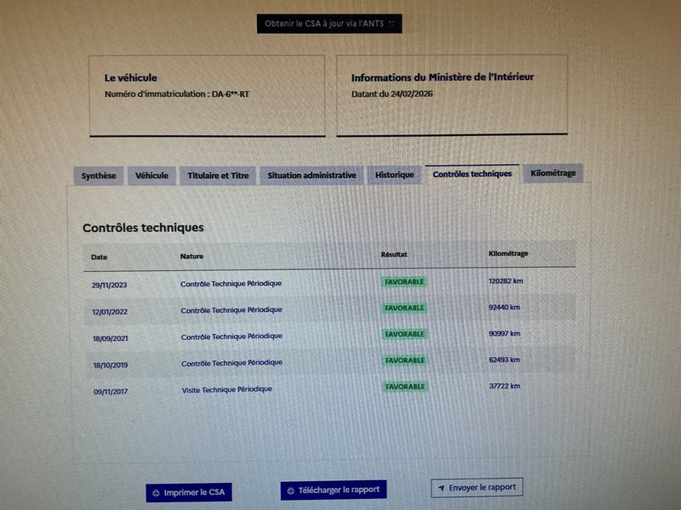Click the FAVORABLE badge on the 12/01/2022 row
681x510 pixels.
pyautogui.click(x=404, y=308)
